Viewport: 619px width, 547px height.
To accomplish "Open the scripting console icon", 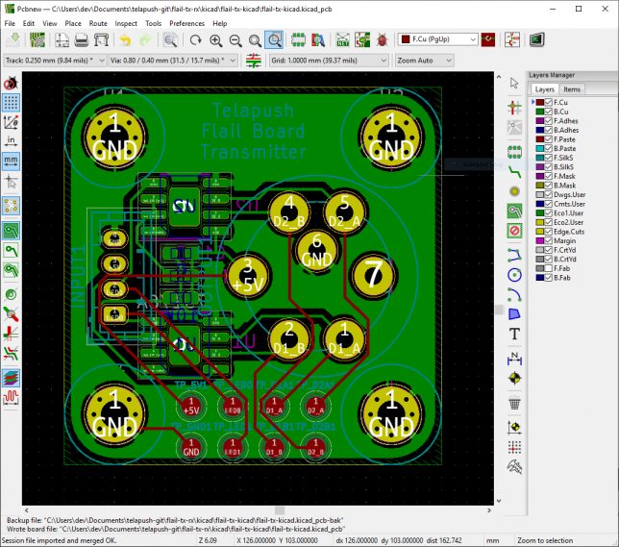I will pos(537,39).
